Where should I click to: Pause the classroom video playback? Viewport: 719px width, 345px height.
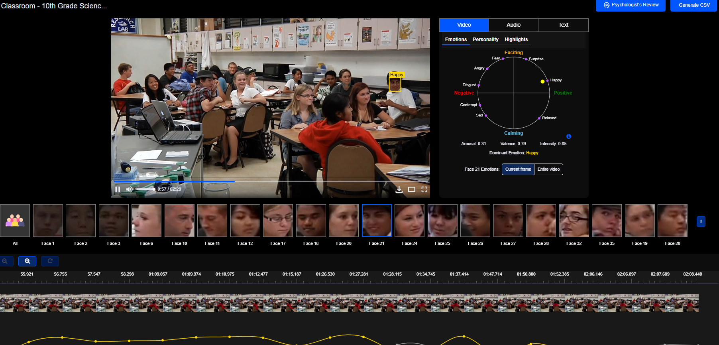[x=118, y=189]
